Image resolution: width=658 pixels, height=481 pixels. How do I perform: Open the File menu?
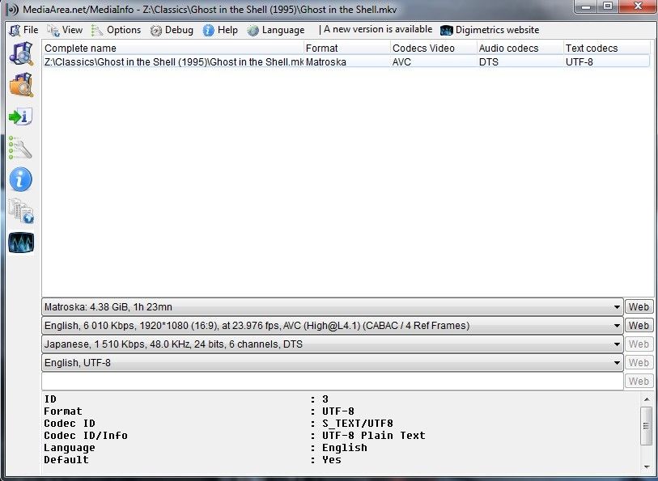(x=23, y=30)
